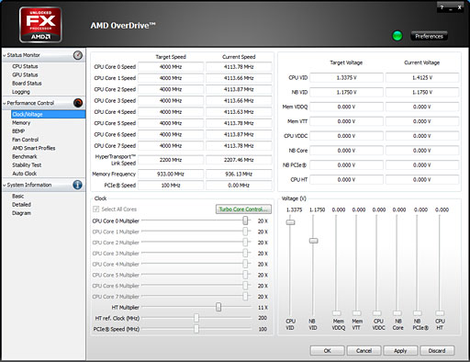
Task: Click the Apply button
Action: tap(400, 351)
